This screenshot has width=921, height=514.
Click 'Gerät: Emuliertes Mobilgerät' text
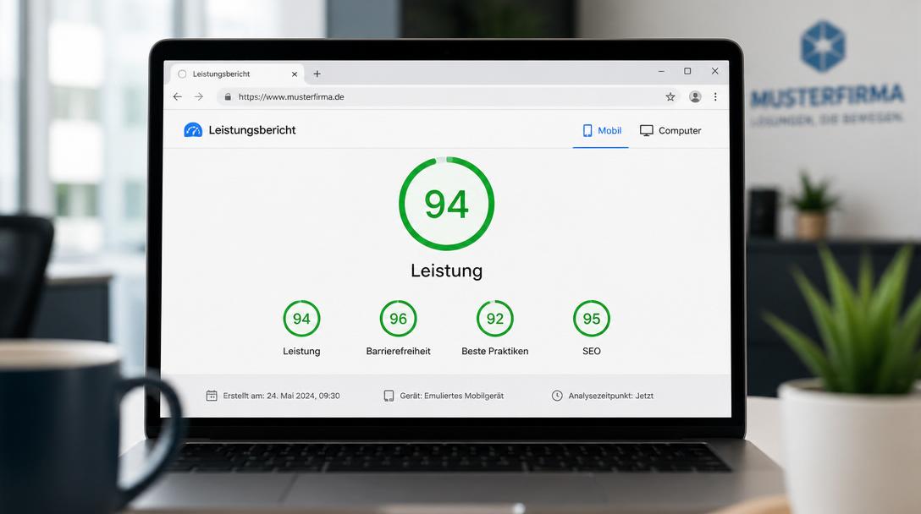pos(452,396)
